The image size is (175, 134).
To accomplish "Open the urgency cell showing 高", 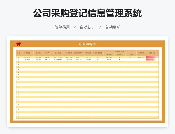I will click(x=98, y=57).
